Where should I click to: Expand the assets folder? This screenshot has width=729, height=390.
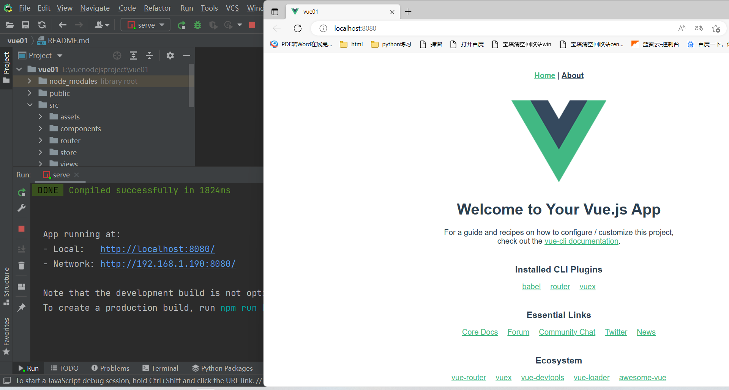click(41, 117)
